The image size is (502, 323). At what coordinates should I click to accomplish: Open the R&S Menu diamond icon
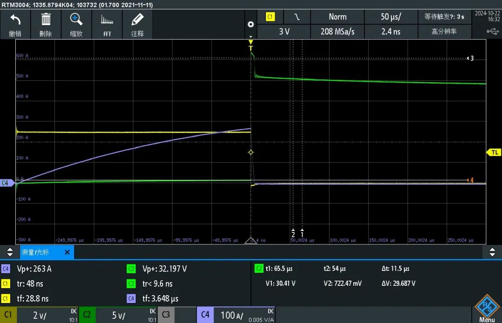point(487,306)
